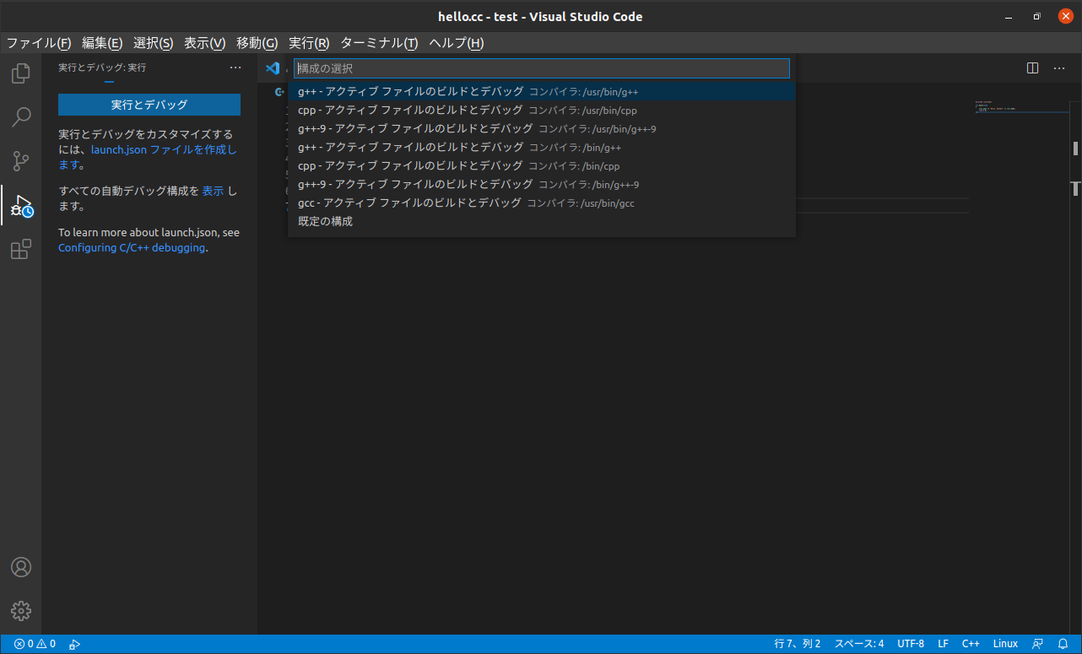The image size is (1082, 654).
Task: Open the Accounts icon in activity bar
Action: tap(21, 567)
